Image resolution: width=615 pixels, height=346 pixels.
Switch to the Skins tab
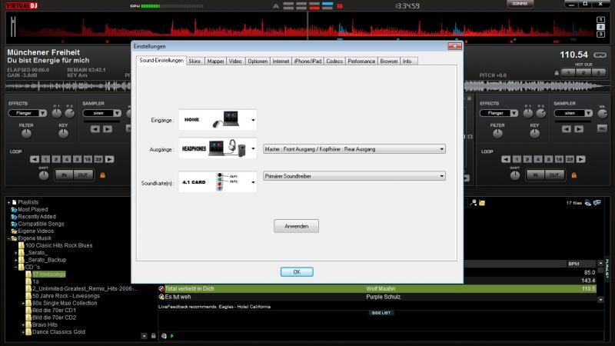pyautogui.click(x=195, y=61)
